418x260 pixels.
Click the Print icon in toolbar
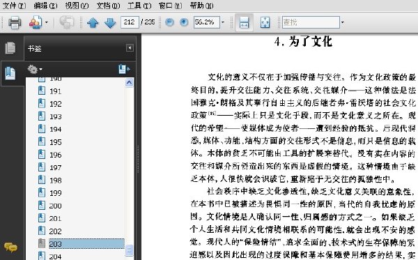pos(15,22)
